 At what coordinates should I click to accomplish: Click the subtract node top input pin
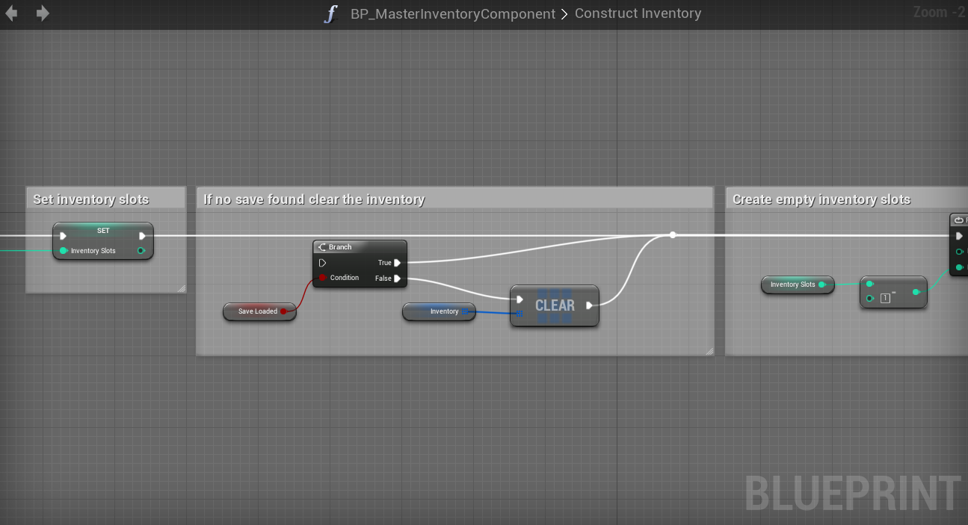coord(869,284)
